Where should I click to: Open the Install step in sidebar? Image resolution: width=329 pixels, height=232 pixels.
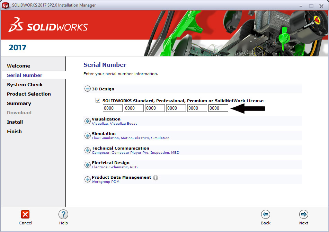15,122
